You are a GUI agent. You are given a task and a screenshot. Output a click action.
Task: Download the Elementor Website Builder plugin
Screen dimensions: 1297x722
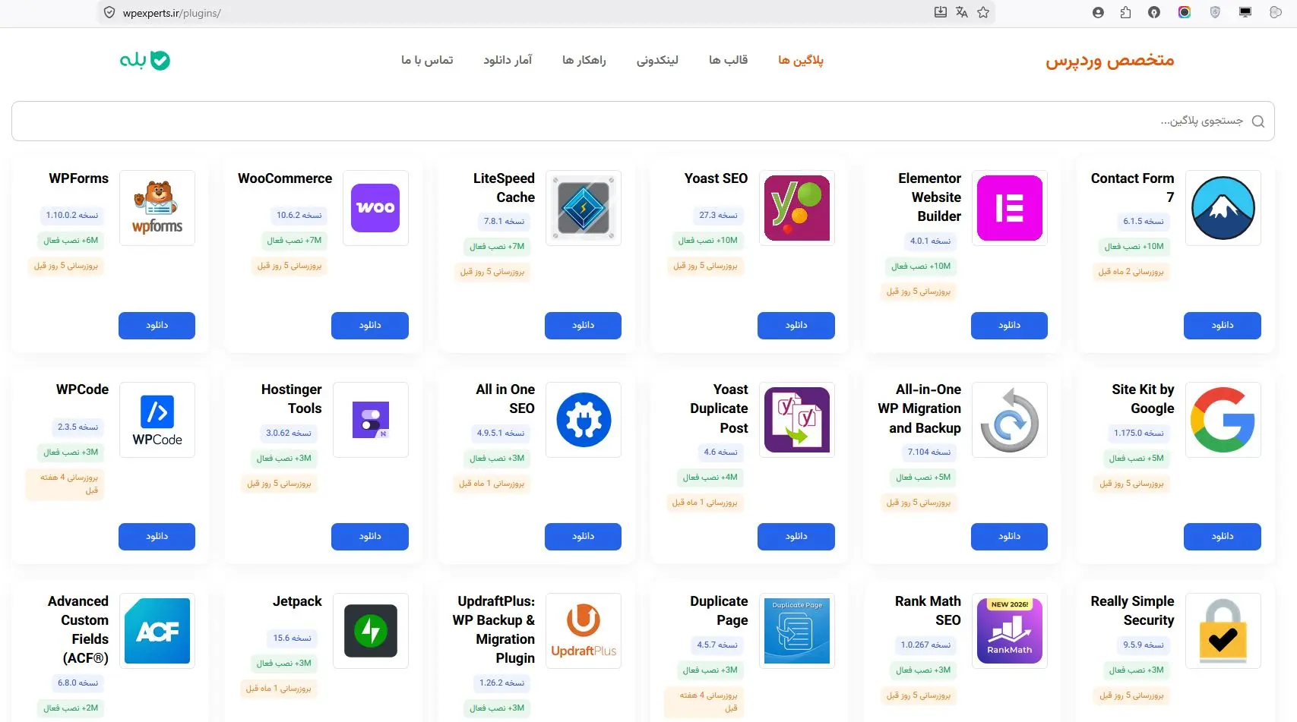(1010, 326)
